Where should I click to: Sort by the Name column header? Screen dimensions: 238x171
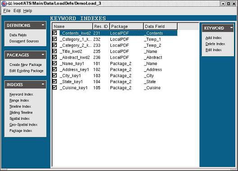click(x=73, y=26)
